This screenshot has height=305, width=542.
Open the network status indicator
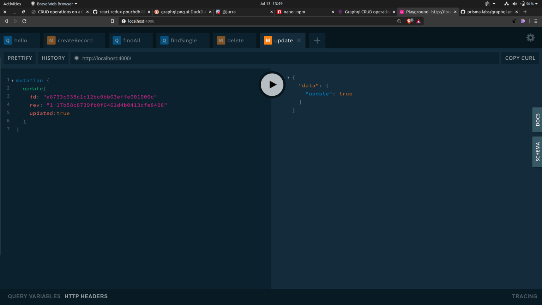[506, 4]
